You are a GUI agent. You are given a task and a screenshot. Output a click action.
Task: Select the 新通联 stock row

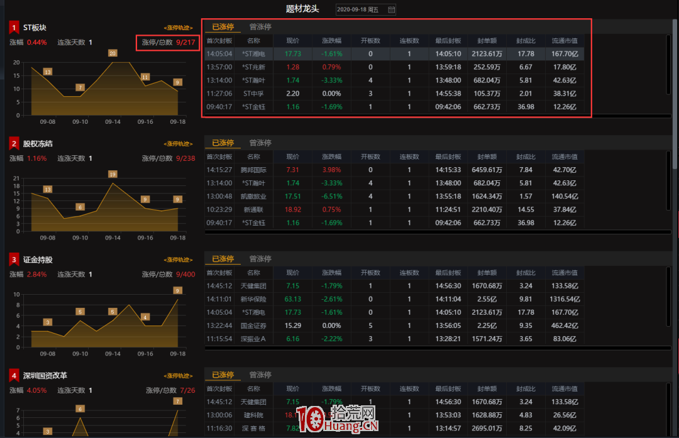point(394,209)
